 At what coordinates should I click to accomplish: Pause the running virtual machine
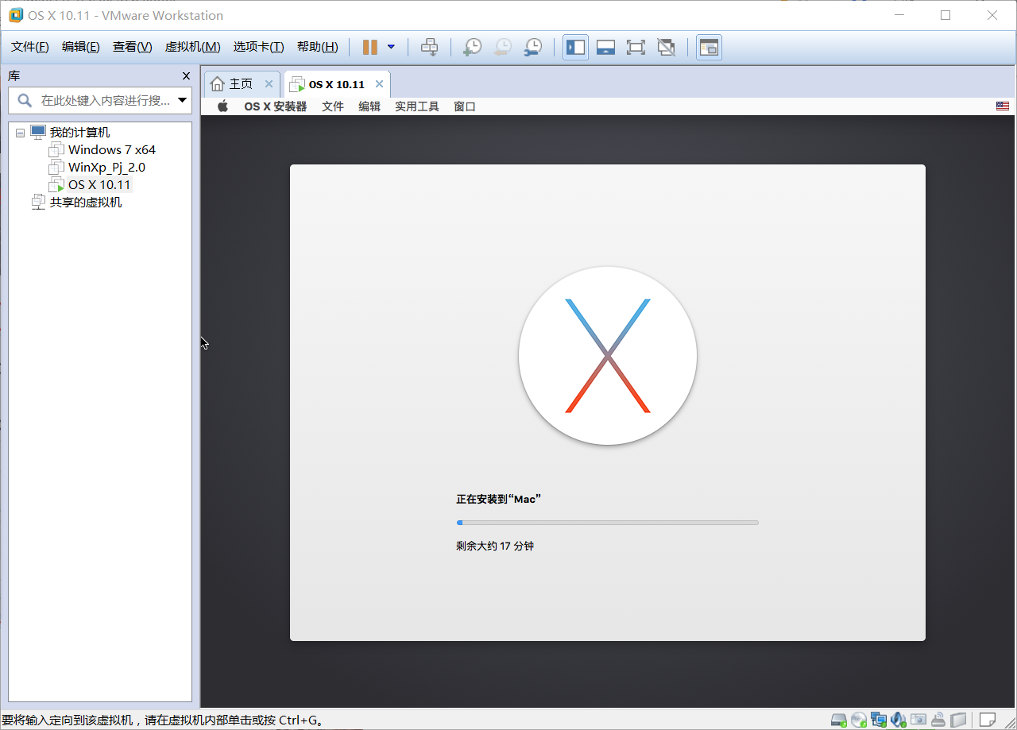point(369,47)
